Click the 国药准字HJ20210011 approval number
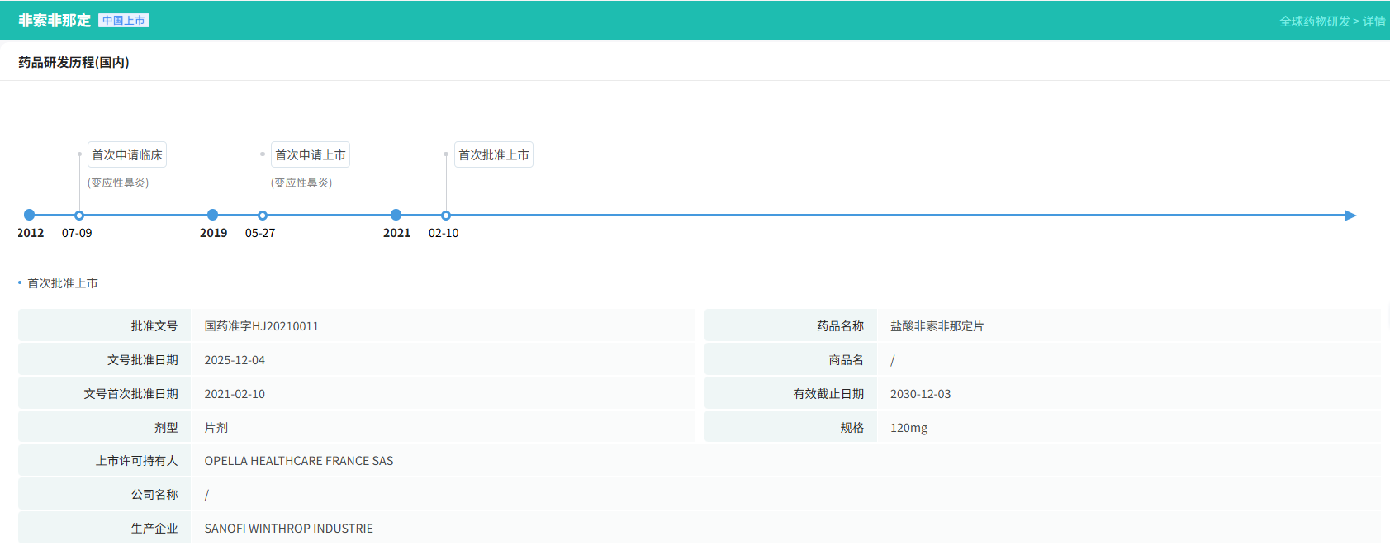Viewport: 1390px width, 560px height. pyautogui.click(x=262, y=326)
